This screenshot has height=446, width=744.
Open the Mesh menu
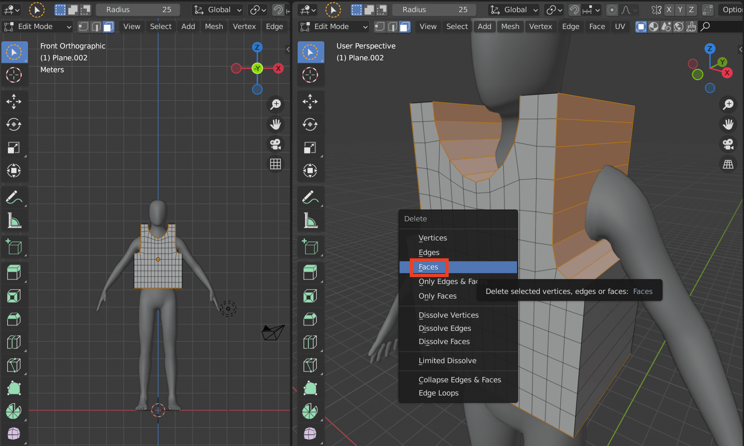[x=214, y=27]
